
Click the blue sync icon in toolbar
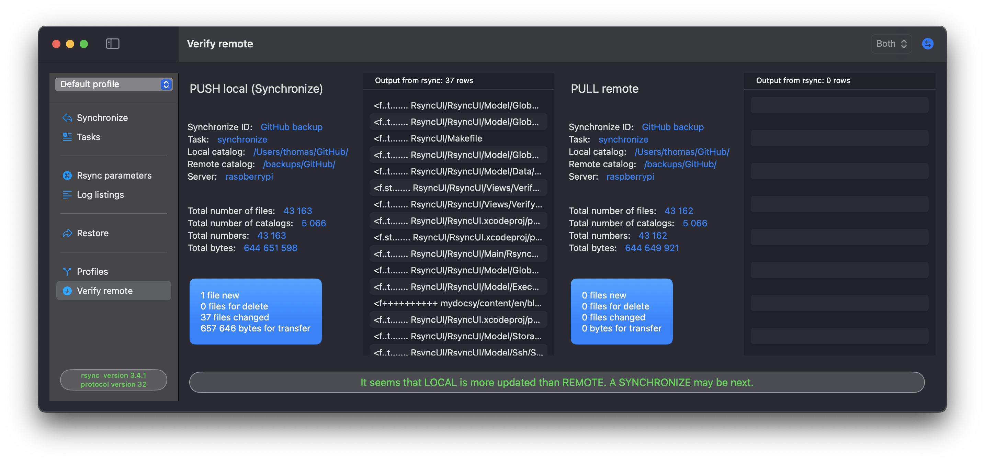pos(927,44)
